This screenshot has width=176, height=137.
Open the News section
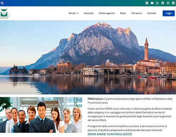(x=123, y=13)
